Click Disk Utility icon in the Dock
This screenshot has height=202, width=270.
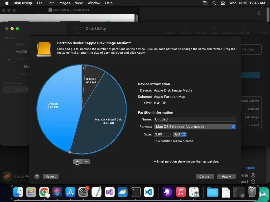click(x=194, y=192)
